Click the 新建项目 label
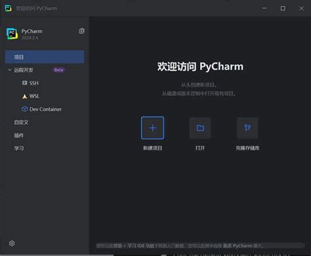 (x=152, y=148)
